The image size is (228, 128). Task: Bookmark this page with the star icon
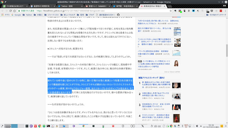click(x=171, y=11)
